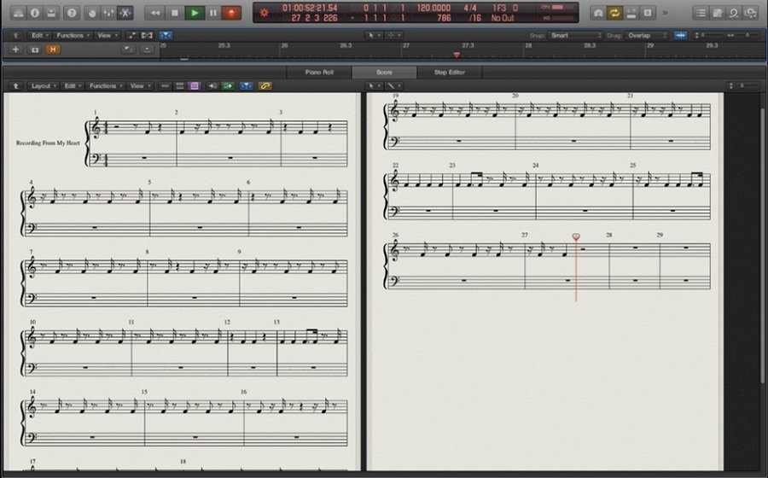Show the Mixer from the control bar
The image size is (768, 478).
[x=107, y=13]
